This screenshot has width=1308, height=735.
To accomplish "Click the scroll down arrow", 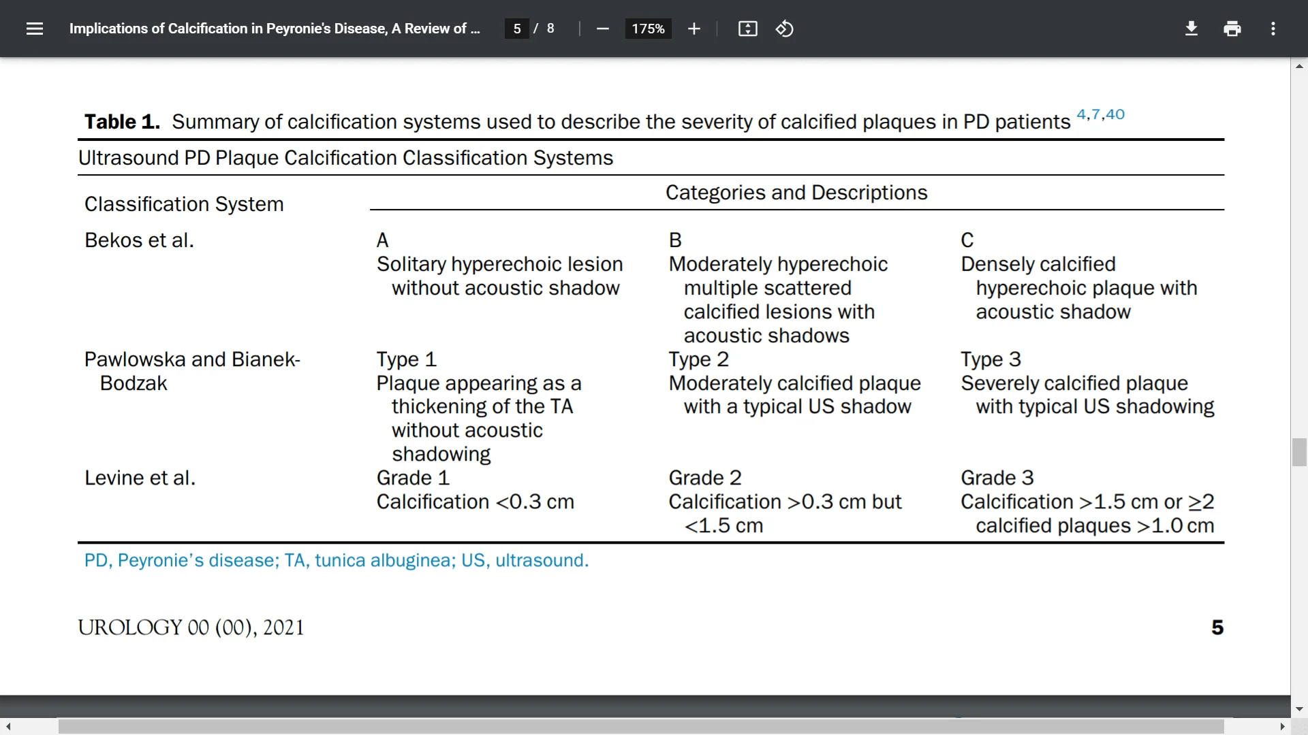I will 1299,709.
